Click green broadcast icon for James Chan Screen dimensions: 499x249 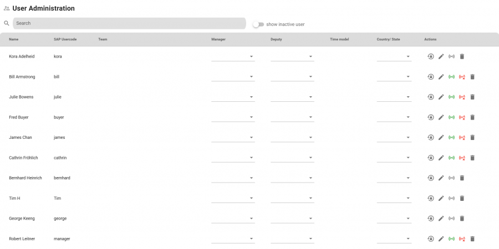(451, 138)
